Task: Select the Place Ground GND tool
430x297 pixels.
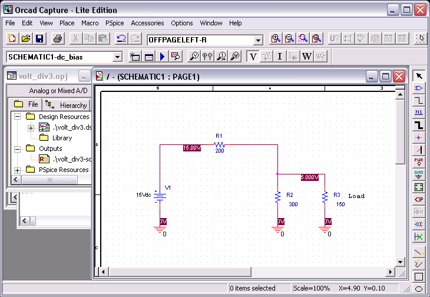Action: click(419, 174)
